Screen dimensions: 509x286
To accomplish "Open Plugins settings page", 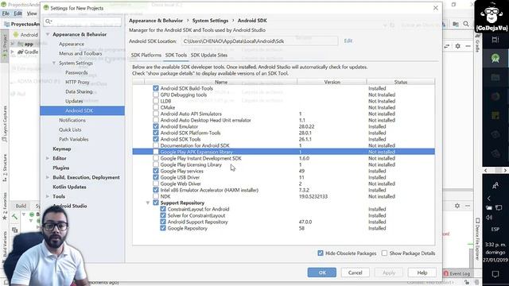I will click(x=61, y=168).
